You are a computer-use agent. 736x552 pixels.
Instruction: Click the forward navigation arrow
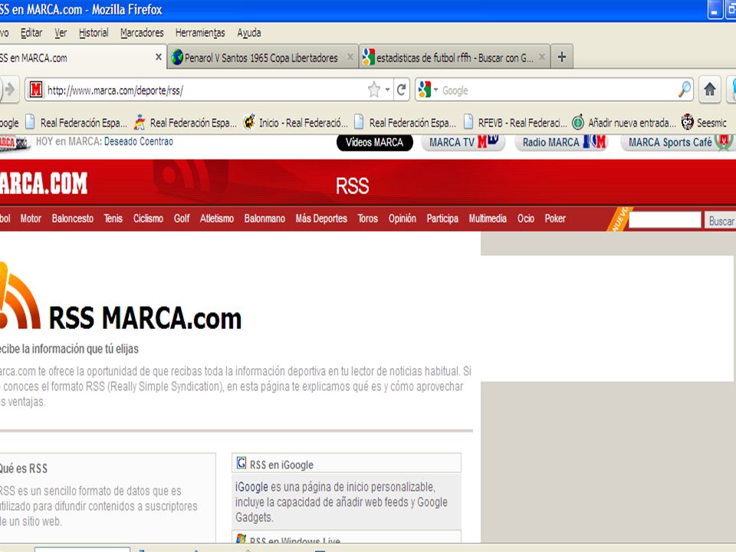pyautogui.click(x=9, y=89)
